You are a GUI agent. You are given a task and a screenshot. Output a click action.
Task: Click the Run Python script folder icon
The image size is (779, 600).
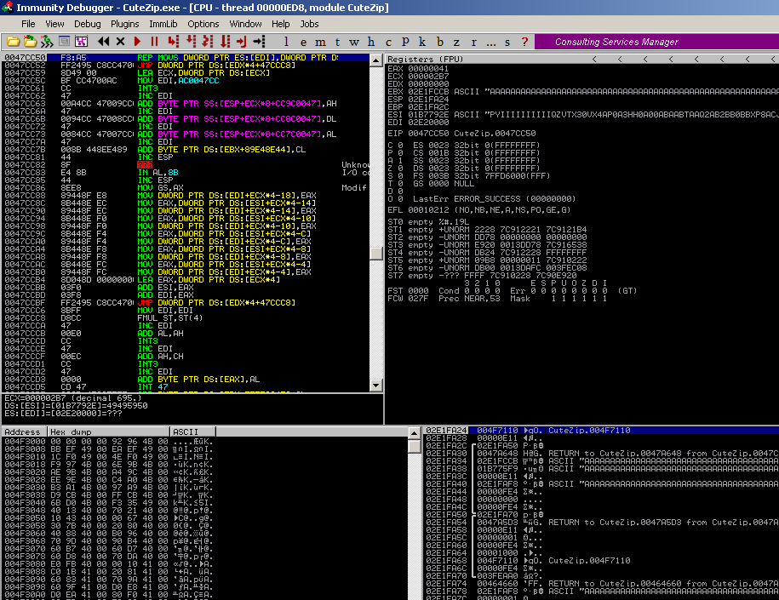coord(30,42)
